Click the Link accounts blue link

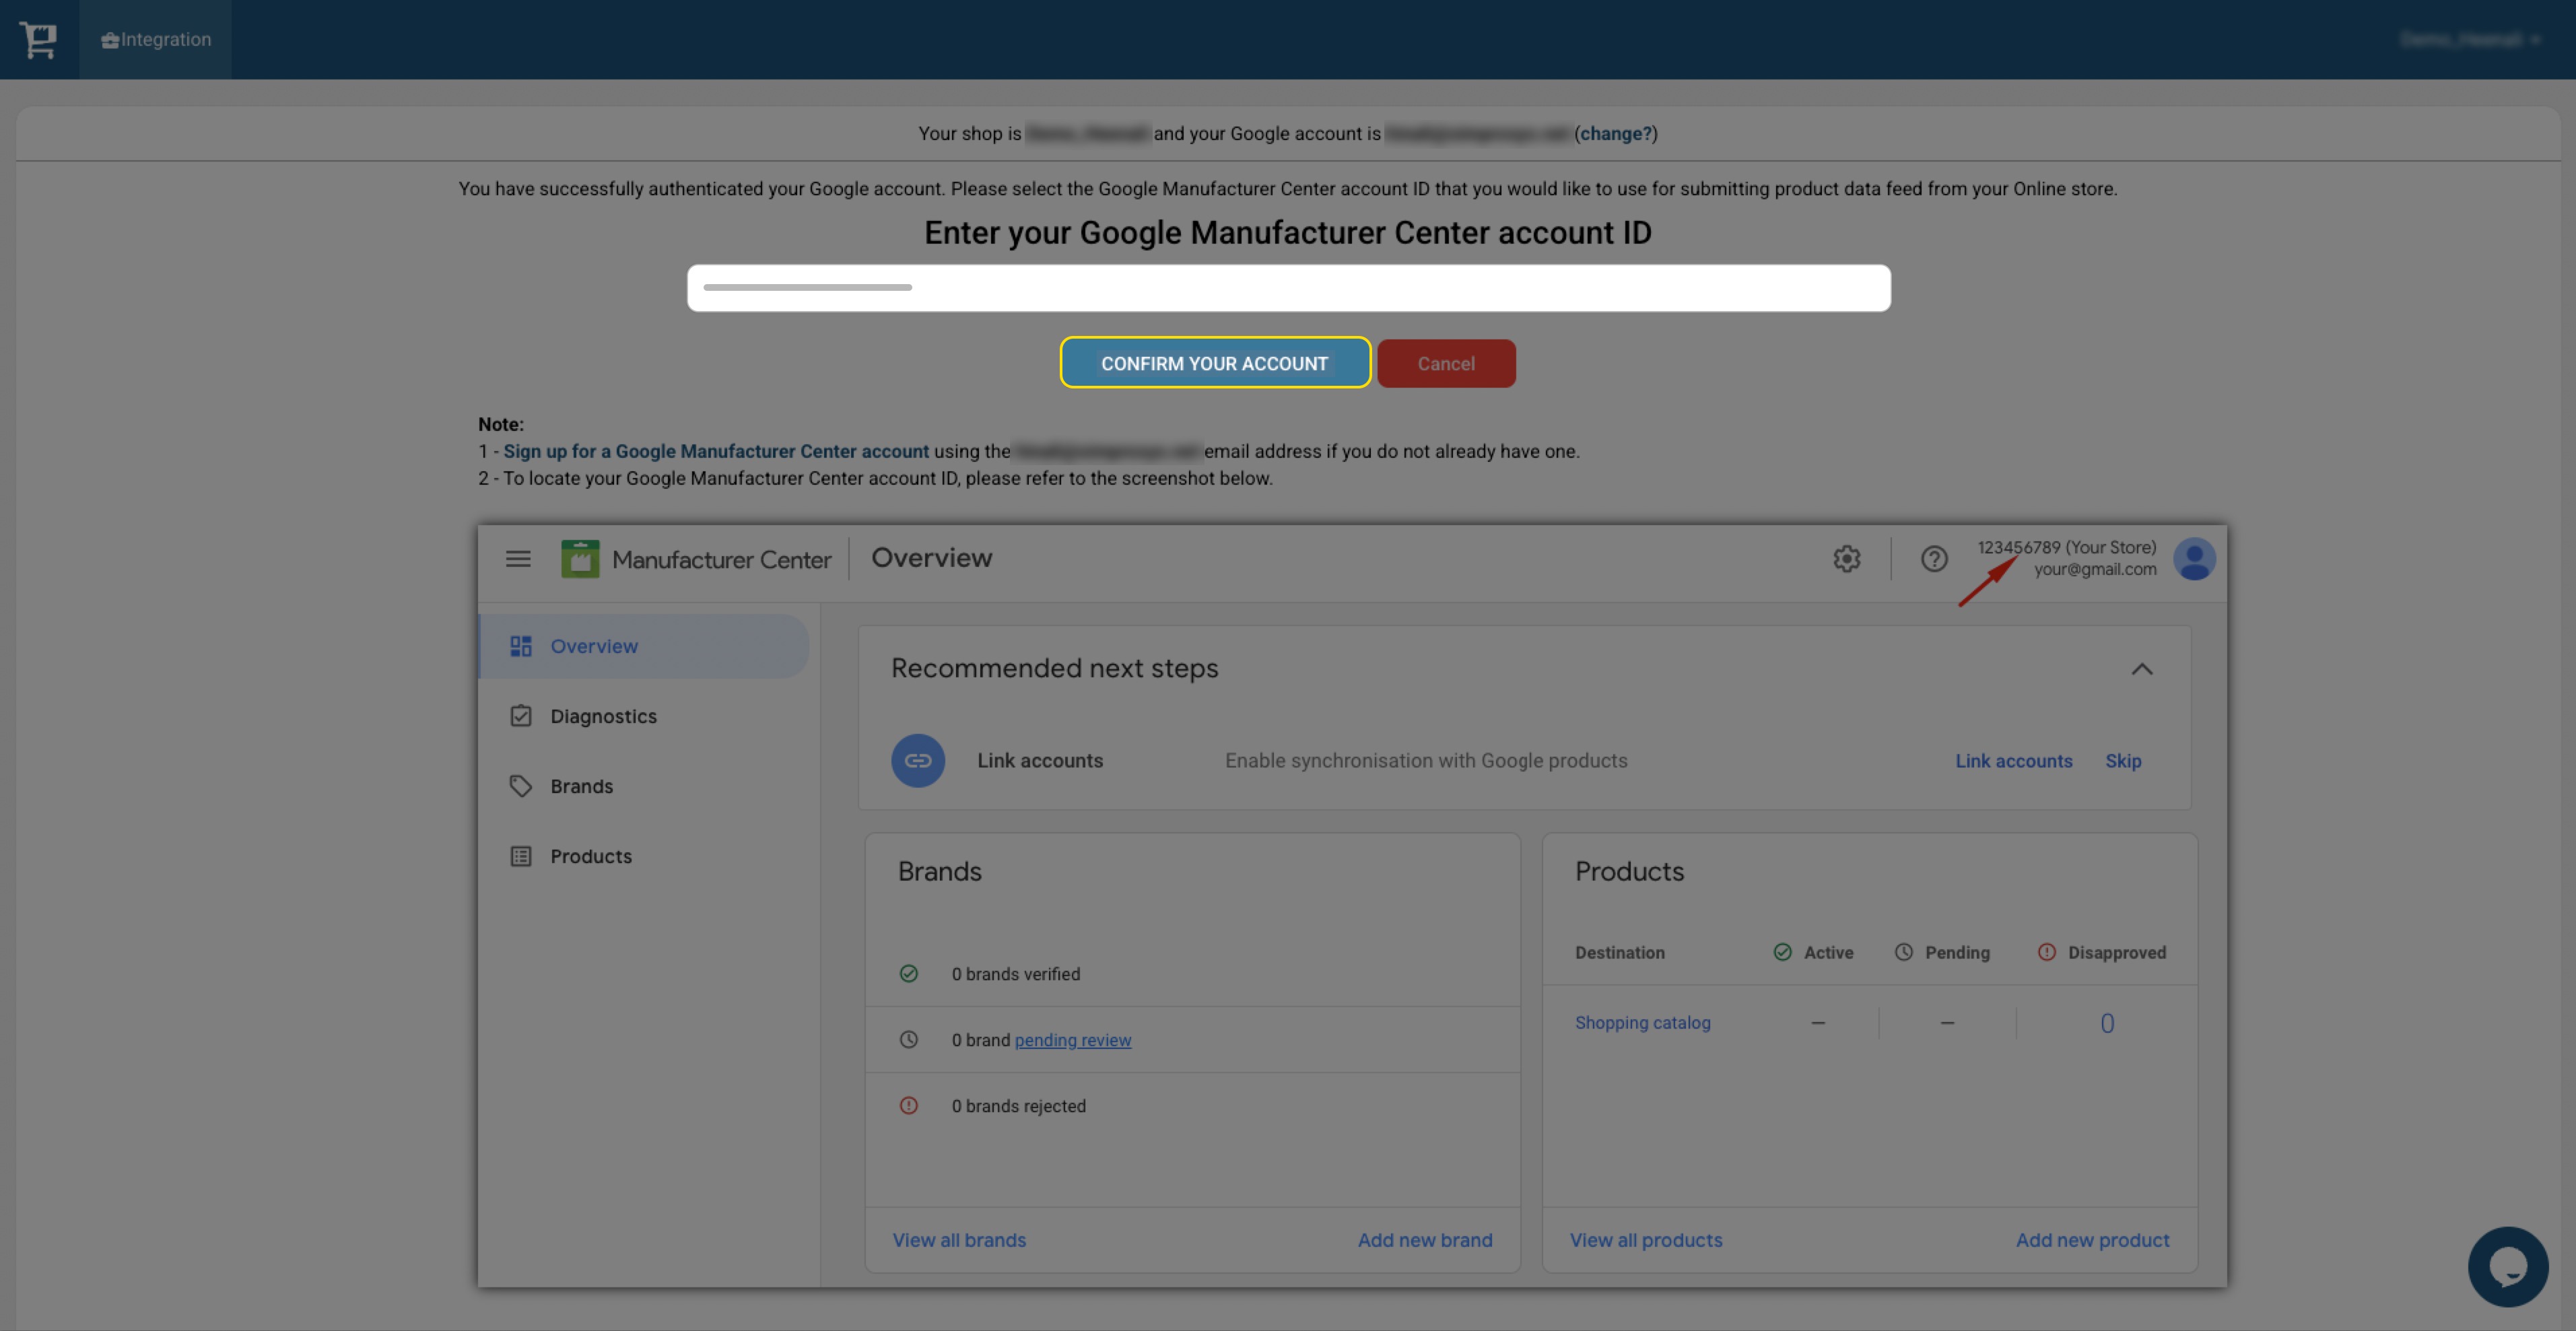[x=2014, y=761]
